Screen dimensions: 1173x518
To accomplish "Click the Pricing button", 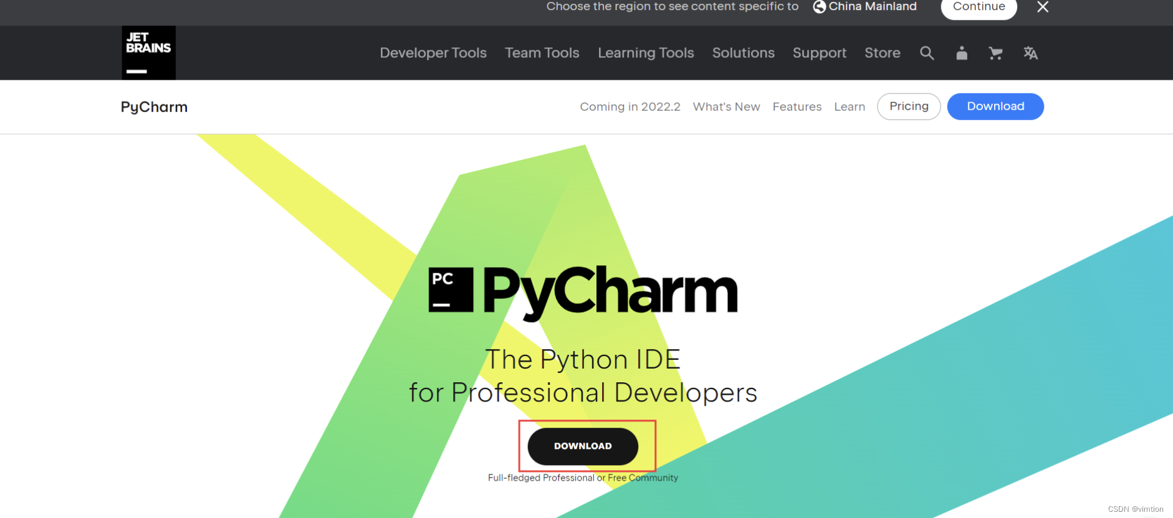I will [x=909, y=106].
